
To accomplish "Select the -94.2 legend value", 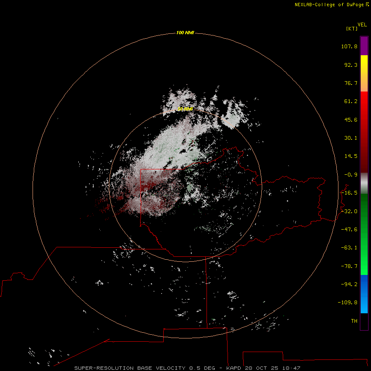I will point(349,284).
